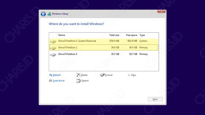This screenshot has height=115, width=205.
Task: Click the Next button
Action: [155, 99]
